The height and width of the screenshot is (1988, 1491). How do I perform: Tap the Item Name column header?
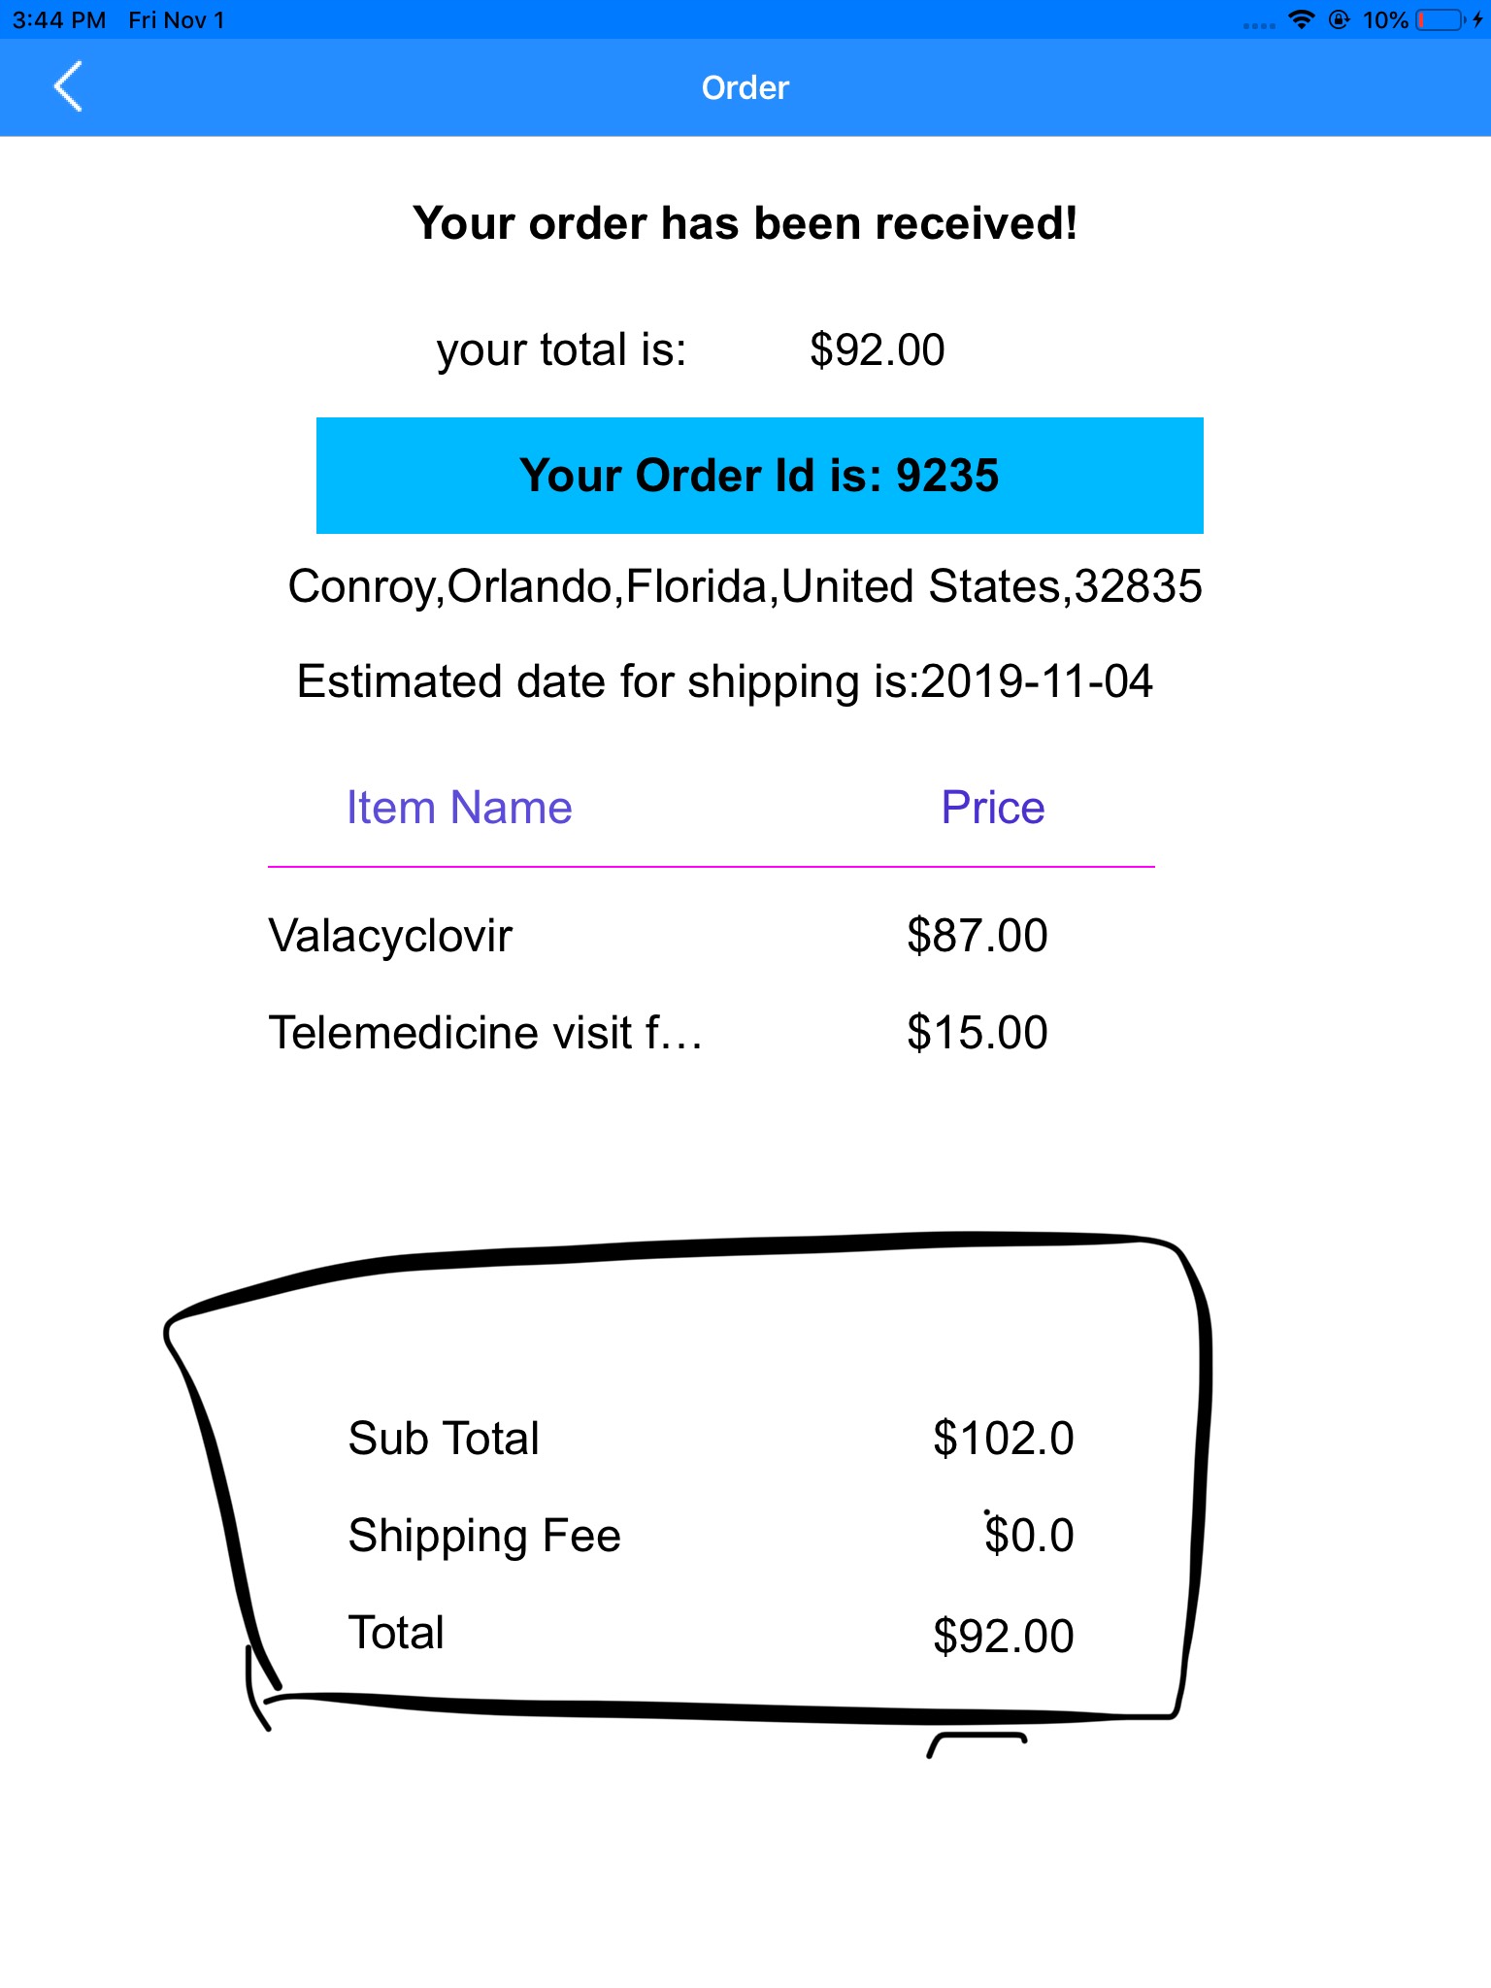(x=459, y=808)
